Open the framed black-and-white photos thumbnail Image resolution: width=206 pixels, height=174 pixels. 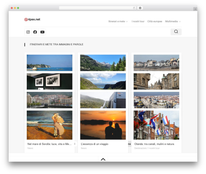coord(49,81)
